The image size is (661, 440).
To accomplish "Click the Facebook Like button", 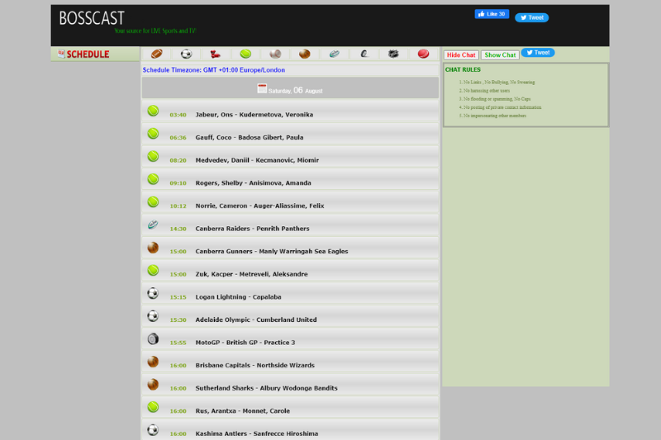I will [x=492, y=14].
